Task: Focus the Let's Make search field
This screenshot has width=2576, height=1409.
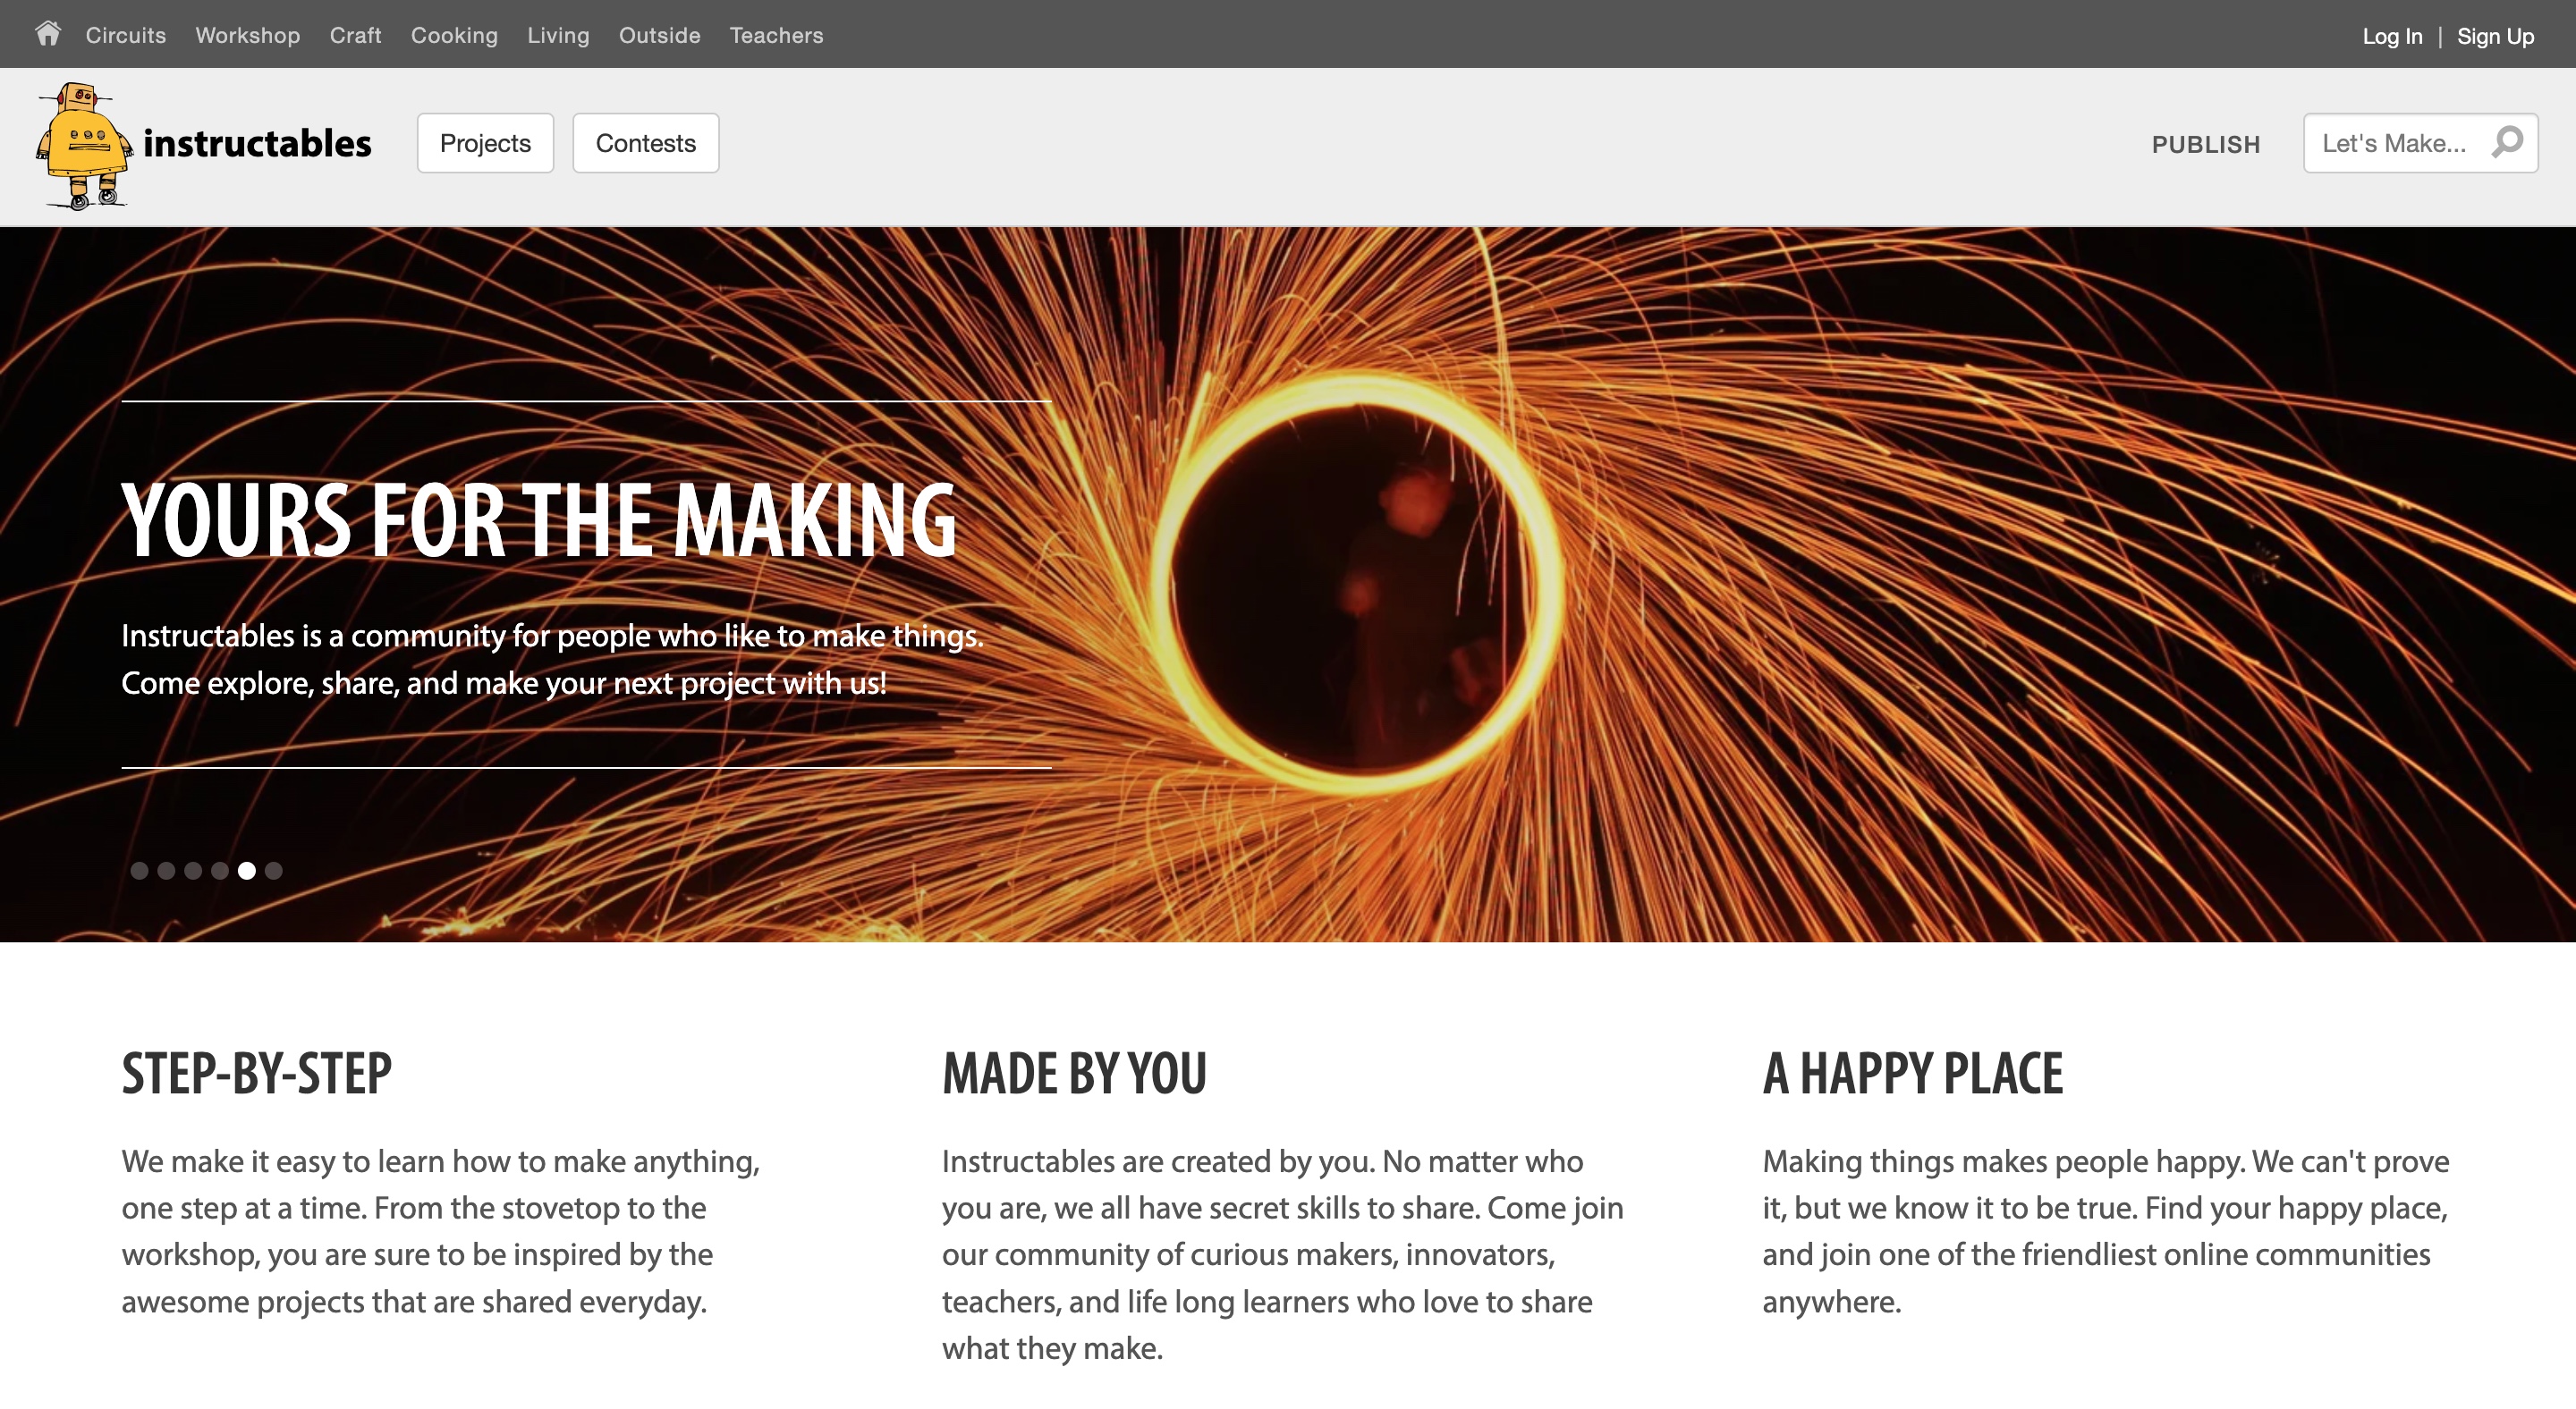Action: click(2394, 143)
